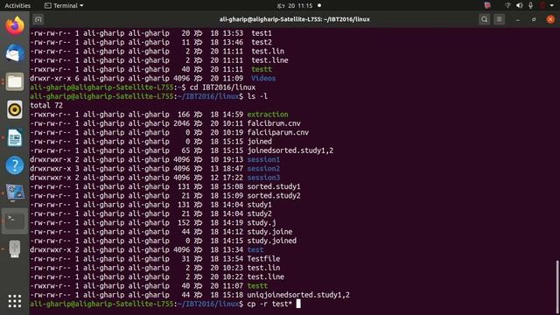
Task: Click the 'session2' directory name
Action: click(263, 168)
